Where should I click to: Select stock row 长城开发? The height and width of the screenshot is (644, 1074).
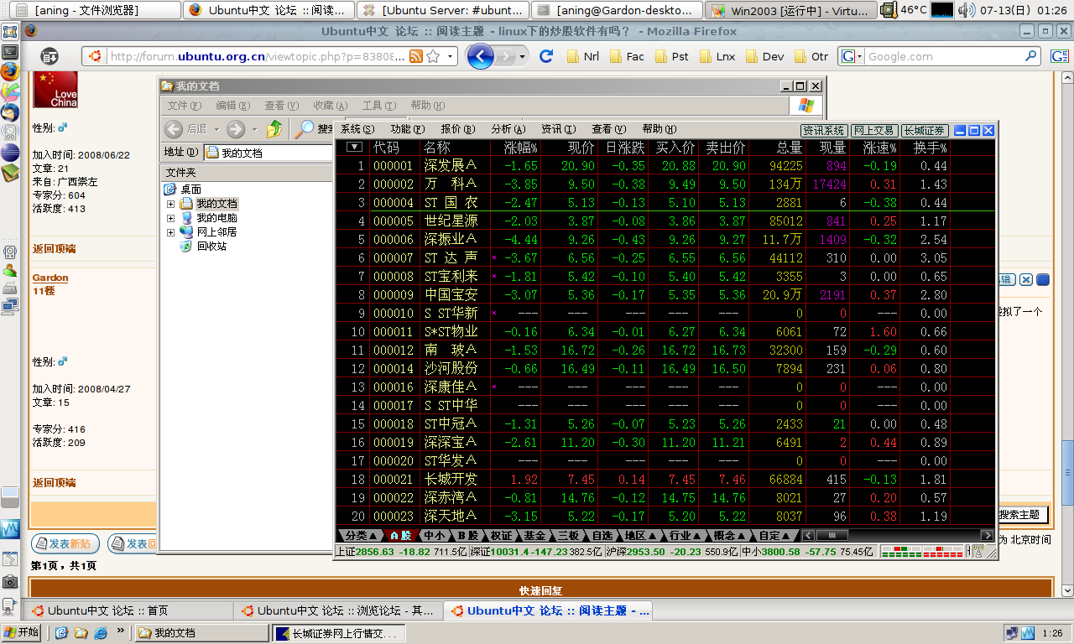click(x=665, y=480)
